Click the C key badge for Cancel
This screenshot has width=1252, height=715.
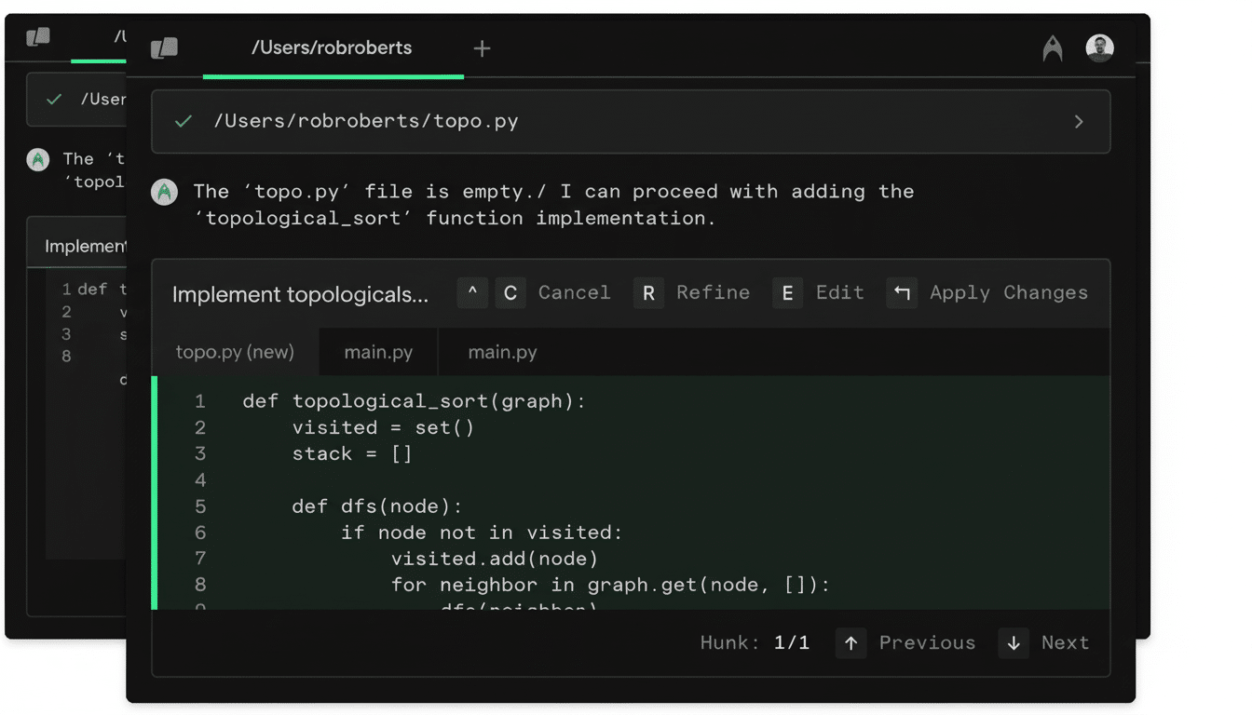[510, 292]
